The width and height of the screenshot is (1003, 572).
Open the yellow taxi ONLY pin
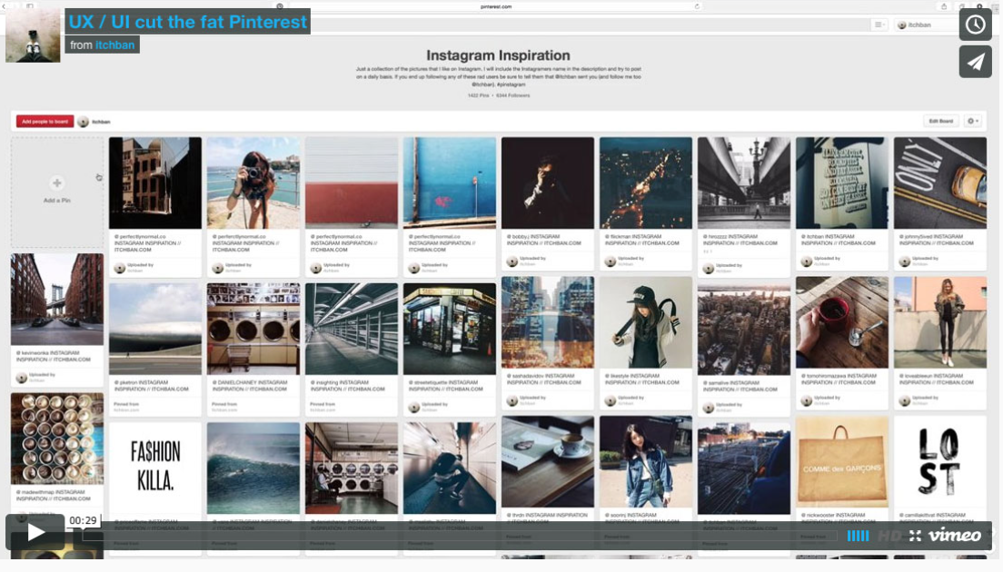pos(939,182)
